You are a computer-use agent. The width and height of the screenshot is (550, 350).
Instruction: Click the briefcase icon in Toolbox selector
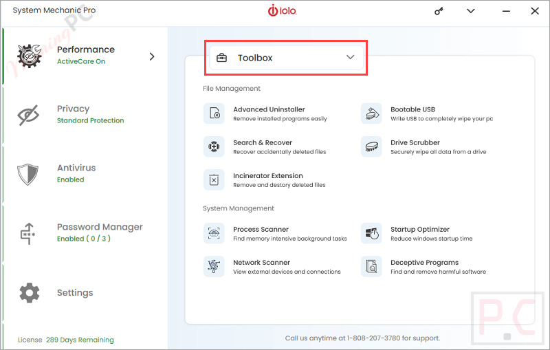pyautogui.click(x=221, y=58)
